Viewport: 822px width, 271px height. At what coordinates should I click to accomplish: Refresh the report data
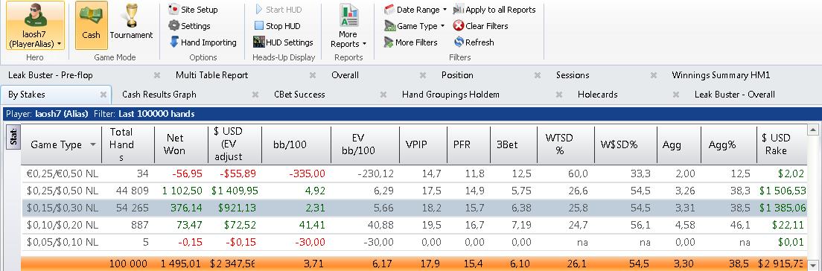(474, 42)
